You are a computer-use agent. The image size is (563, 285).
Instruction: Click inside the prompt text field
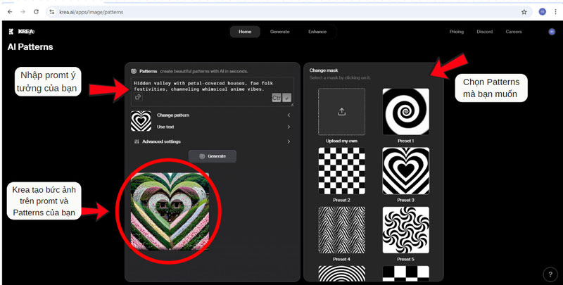tap(213, 91)
